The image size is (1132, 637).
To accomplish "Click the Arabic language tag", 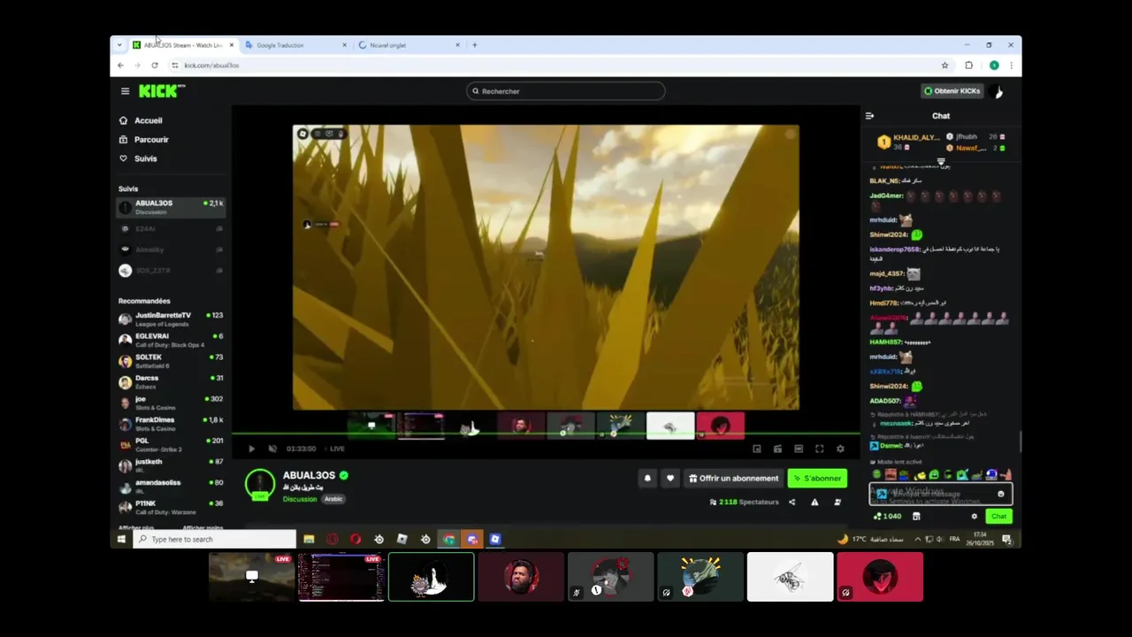I will point(333,499).
